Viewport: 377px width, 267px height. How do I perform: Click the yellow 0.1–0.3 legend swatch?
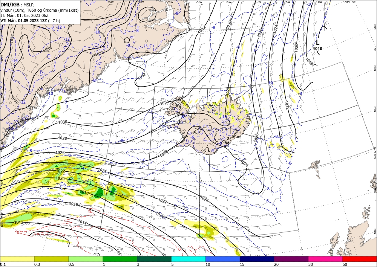point(17,259)
